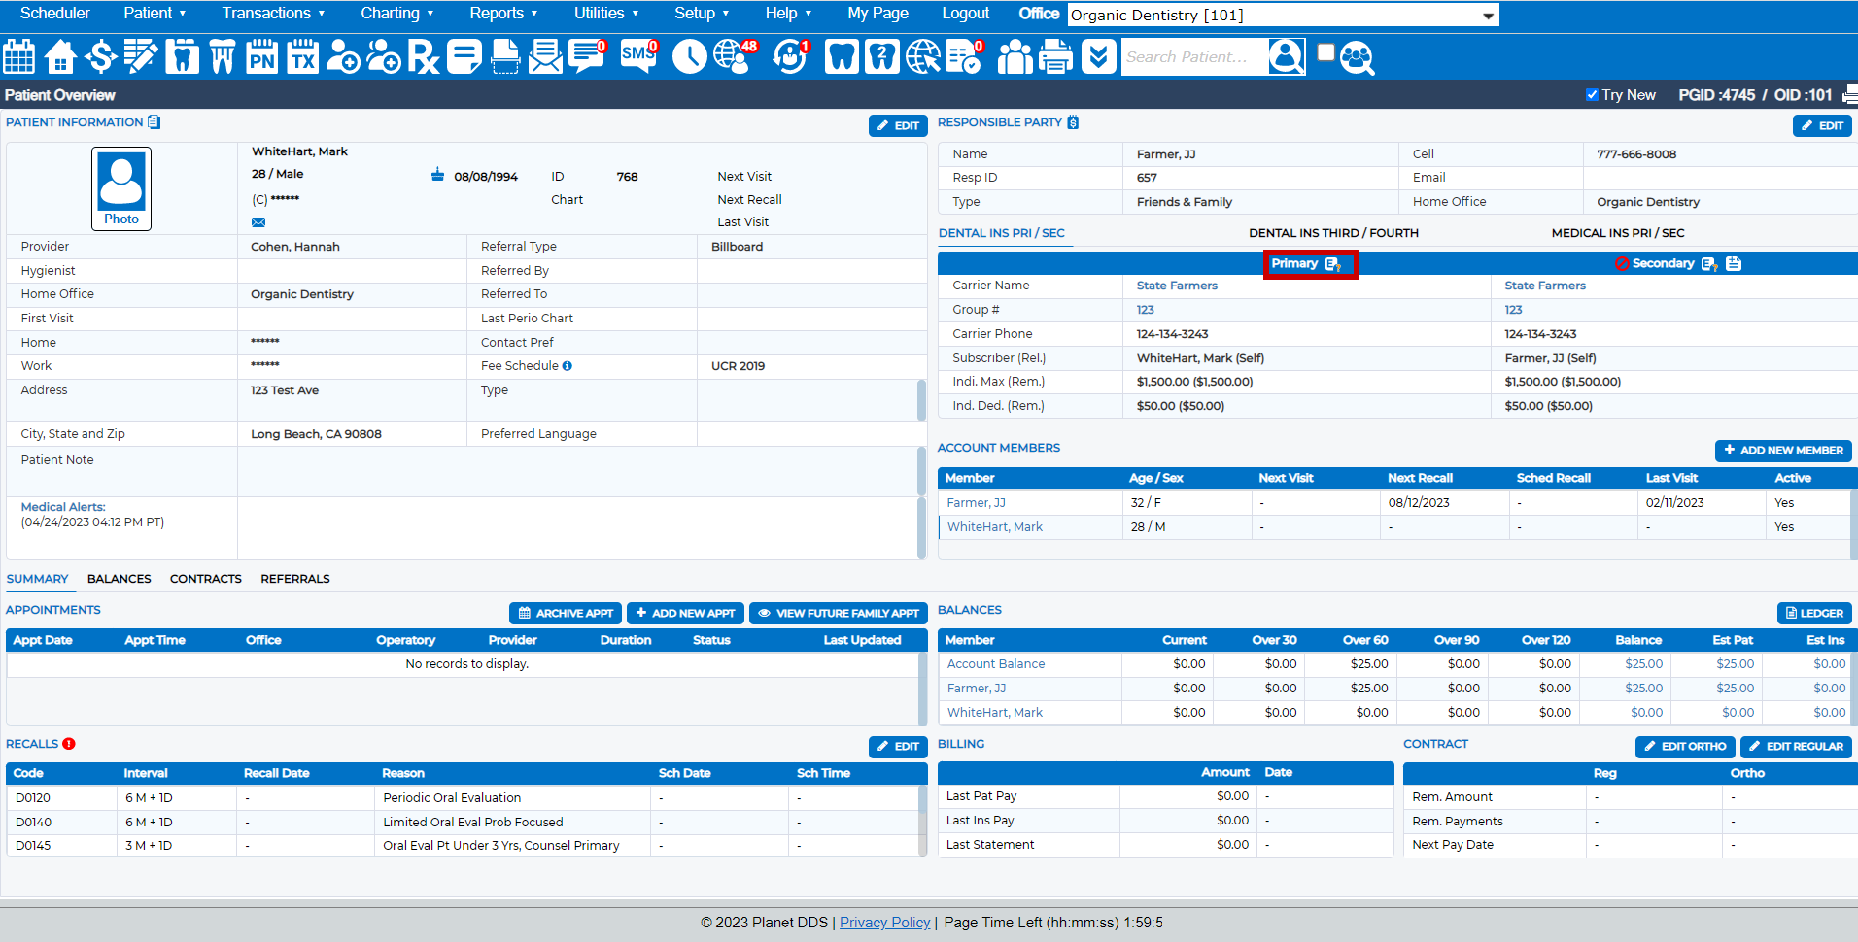Open the Office selection dropdown
This screenshot has width=1858, height=942.
(x=1283, y=15)
